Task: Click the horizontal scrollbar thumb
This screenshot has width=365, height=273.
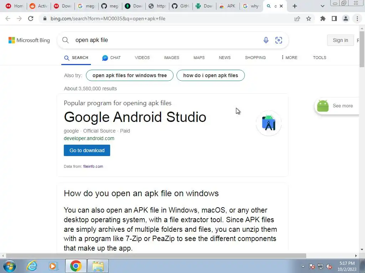Action: (x=156, y=256)
